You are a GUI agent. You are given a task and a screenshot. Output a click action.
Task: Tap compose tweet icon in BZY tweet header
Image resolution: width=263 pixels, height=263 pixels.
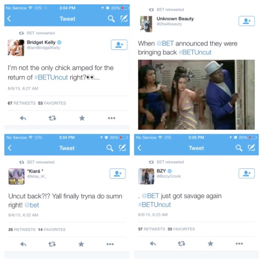pos(251,148)
